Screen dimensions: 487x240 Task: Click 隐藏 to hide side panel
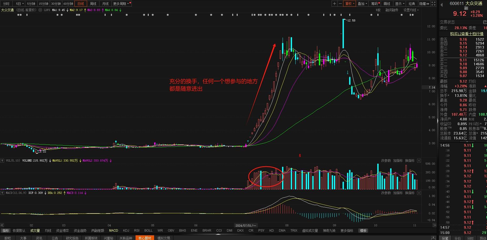[424, 4]
